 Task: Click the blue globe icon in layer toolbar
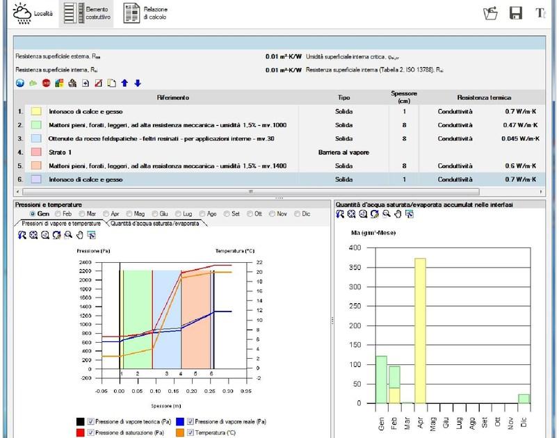pyautogui.click(x=20, y=83)
